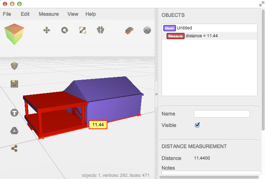Click the floppy disk save icon
Image resolution: width=265 pixels, height=179 pixels.
pyautogui.click(x=14, y=84)
